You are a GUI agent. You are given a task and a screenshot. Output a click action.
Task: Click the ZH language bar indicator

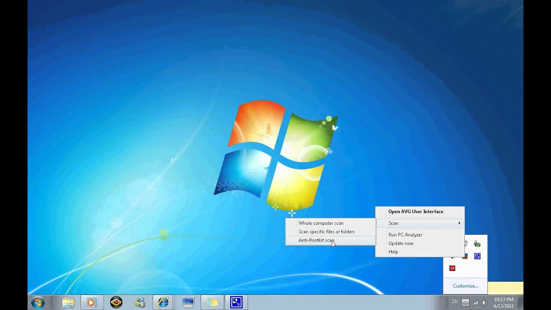[454, 302]
